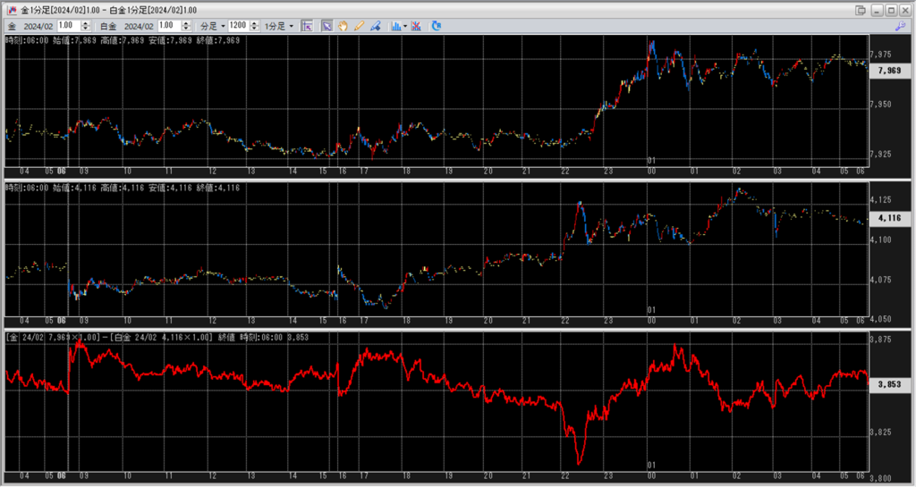Activate the hand pan tool
This screenshot has width=916, height=487.
point(343,26)
